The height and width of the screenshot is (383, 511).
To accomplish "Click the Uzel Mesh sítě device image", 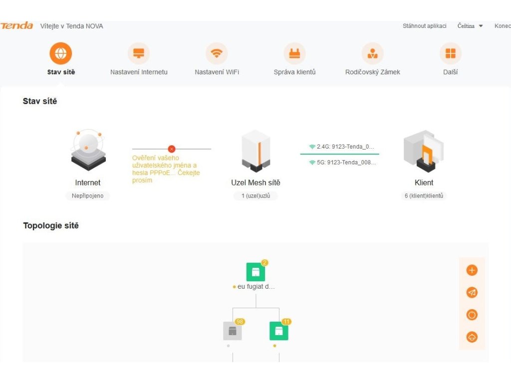I will 256,151.
